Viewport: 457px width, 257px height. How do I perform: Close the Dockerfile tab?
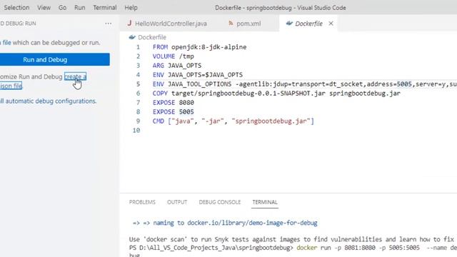(x=331, y=24)
